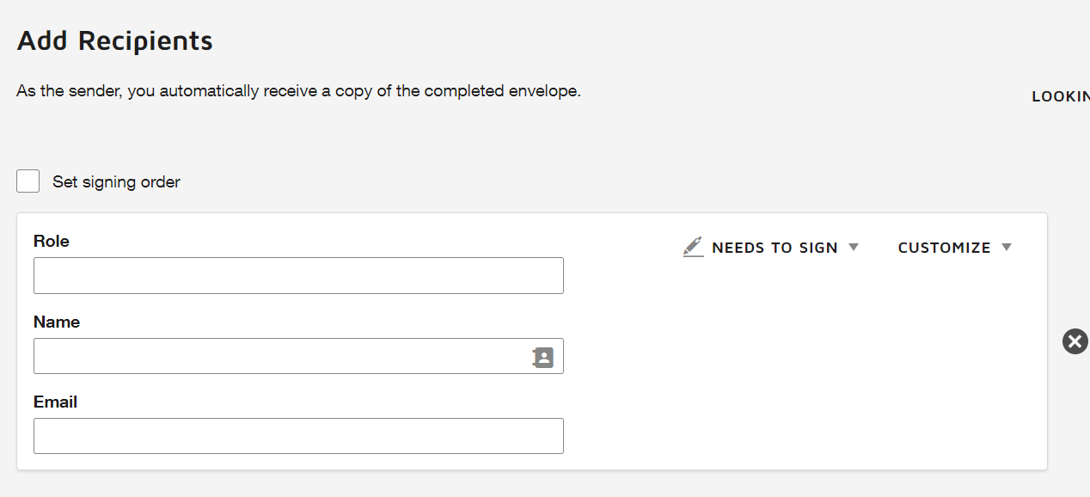Click into the Name input field

pos(281,356)
